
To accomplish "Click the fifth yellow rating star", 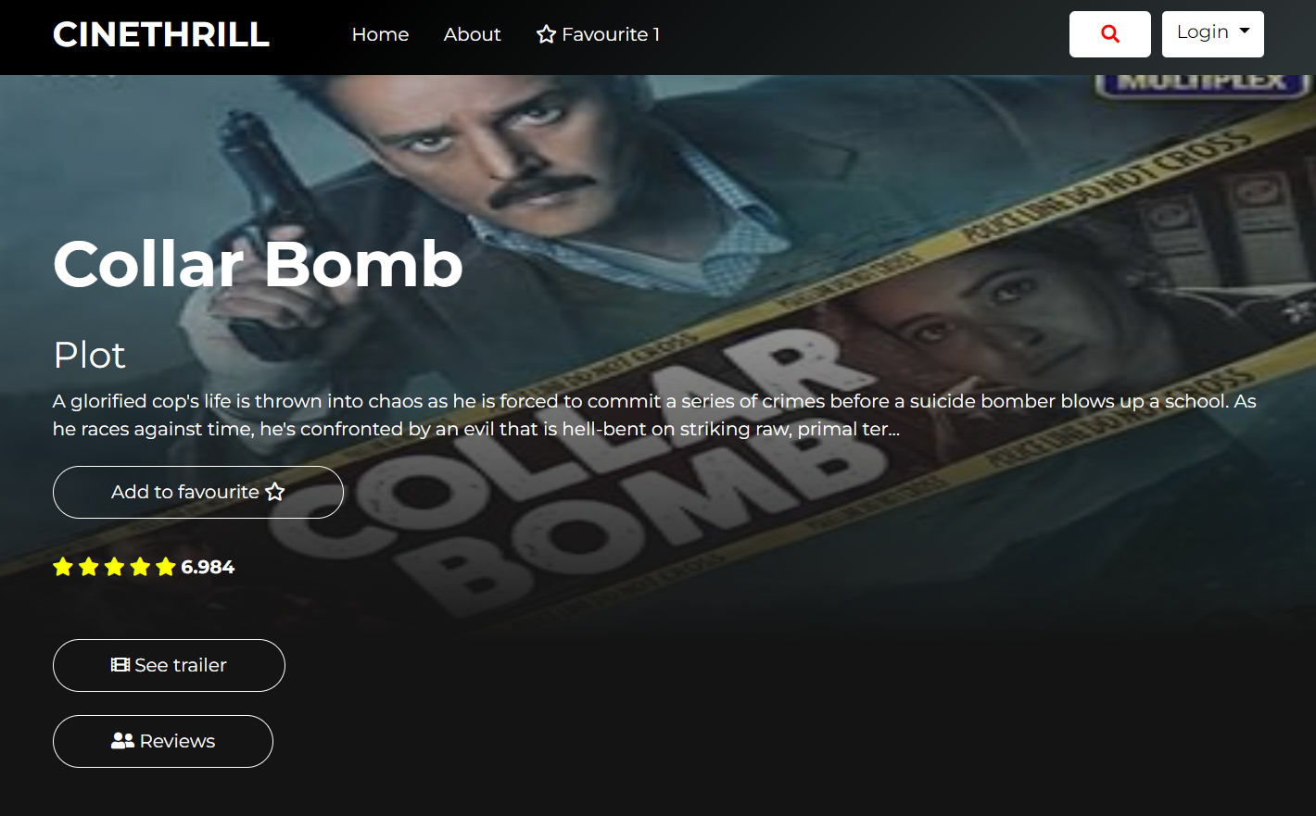I will tap(166, 567).
